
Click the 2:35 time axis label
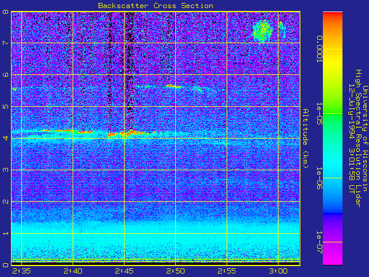(22, 271)
